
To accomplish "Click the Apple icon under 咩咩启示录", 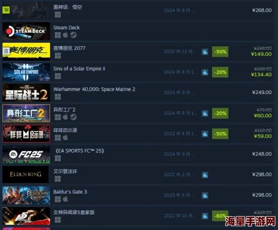I will click(65, 137).
